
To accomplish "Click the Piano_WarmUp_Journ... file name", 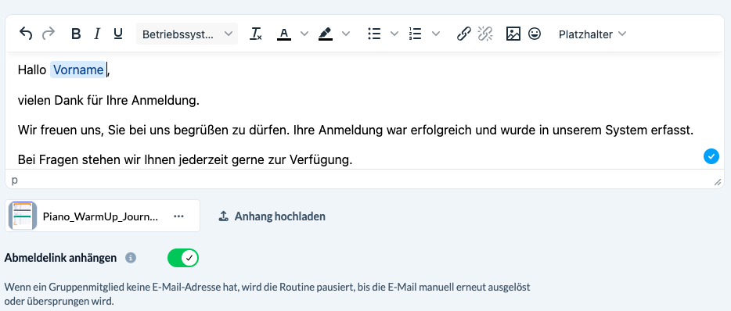I will (100, 216).
